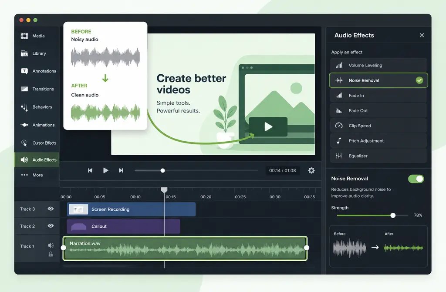
Task: Open playback settings gear icon
Action: tap(311, 170)
